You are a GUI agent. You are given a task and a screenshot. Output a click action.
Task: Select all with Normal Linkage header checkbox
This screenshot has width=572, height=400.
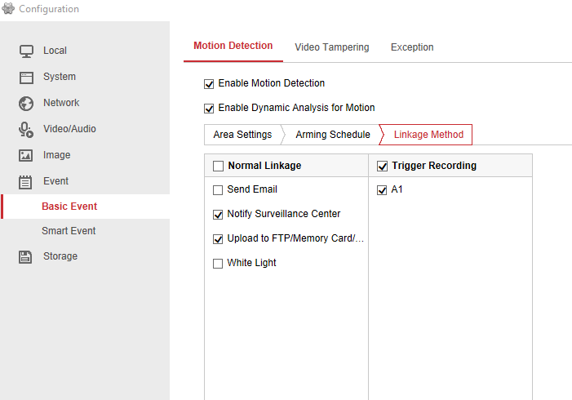coord(218,167)
